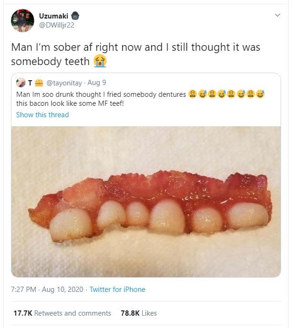
Task: View the 78.8K Likes list
Action: 139,313
